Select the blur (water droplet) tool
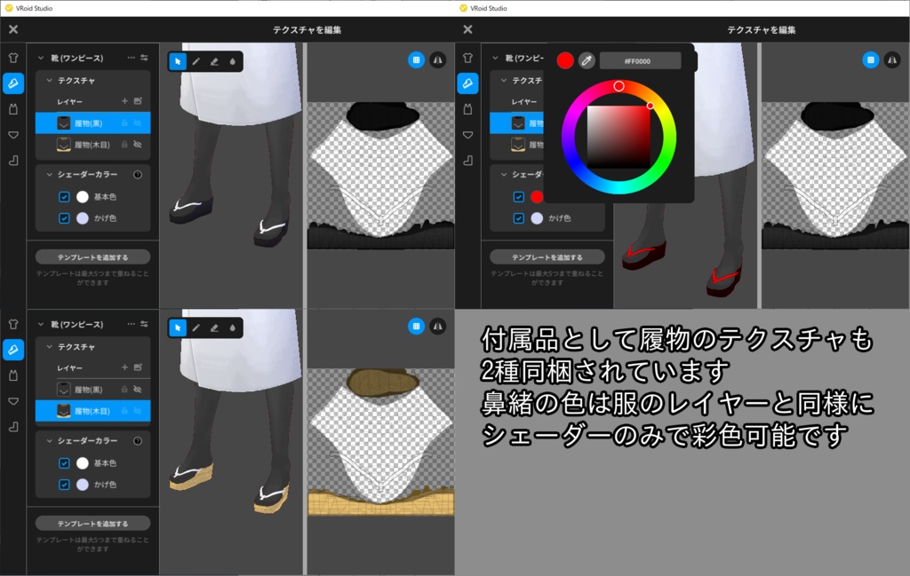The height and width of the screenshot is (576, 910). [x=232, y=60]
